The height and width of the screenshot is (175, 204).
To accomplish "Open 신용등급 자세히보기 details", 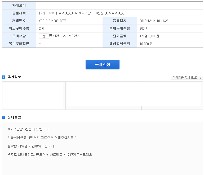I will pyautogui.click(x=187, y=78).
